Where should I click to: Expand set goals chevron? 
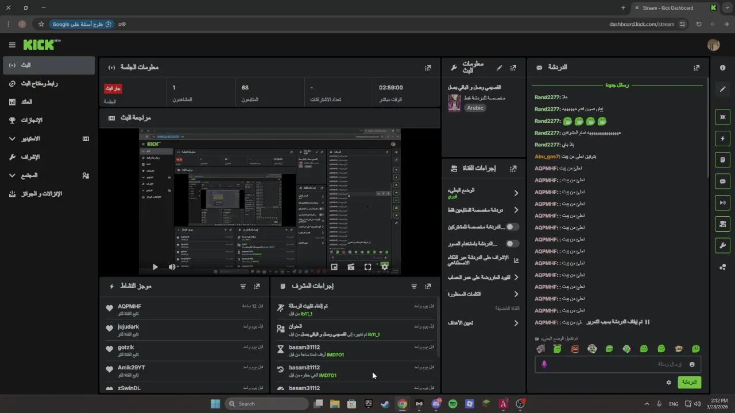click(x=516, y=323)
